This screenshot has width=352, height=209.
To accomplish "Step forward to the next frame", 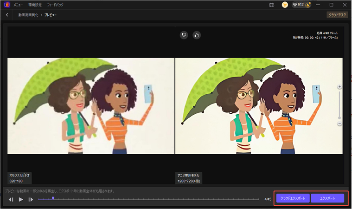I will coord(31,199).
